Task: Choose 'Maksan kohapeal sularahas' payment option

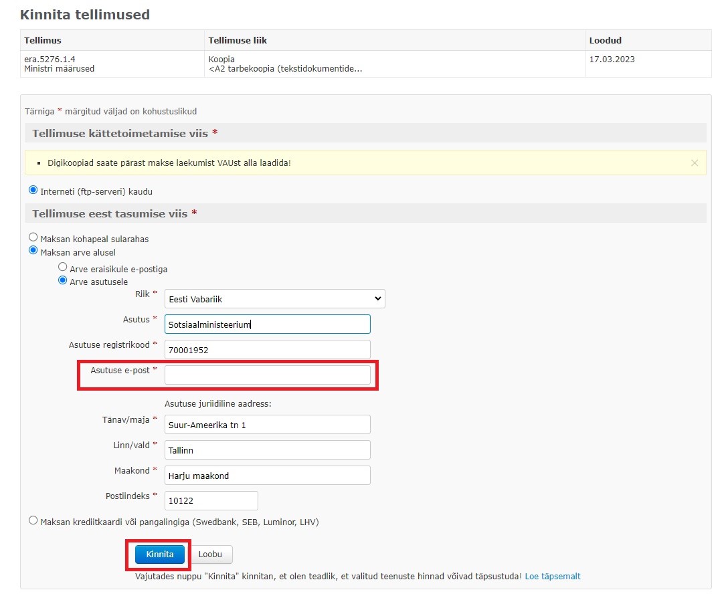Action: pyautogui.click(x=33, y=237)
